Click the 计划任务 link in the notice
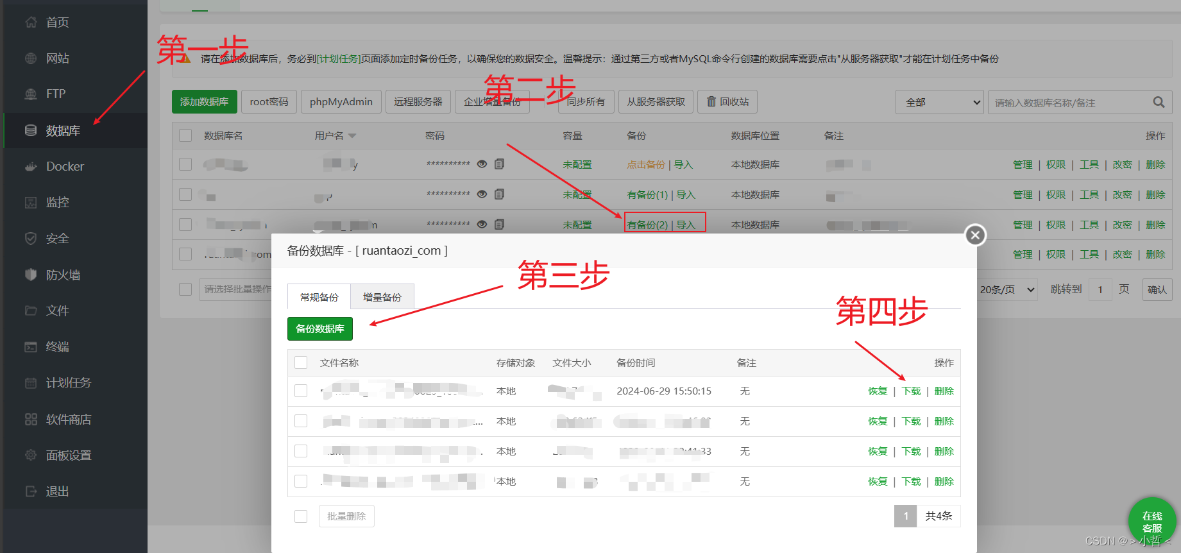Viewport: 1181px width, 553px height. [338, 59]
